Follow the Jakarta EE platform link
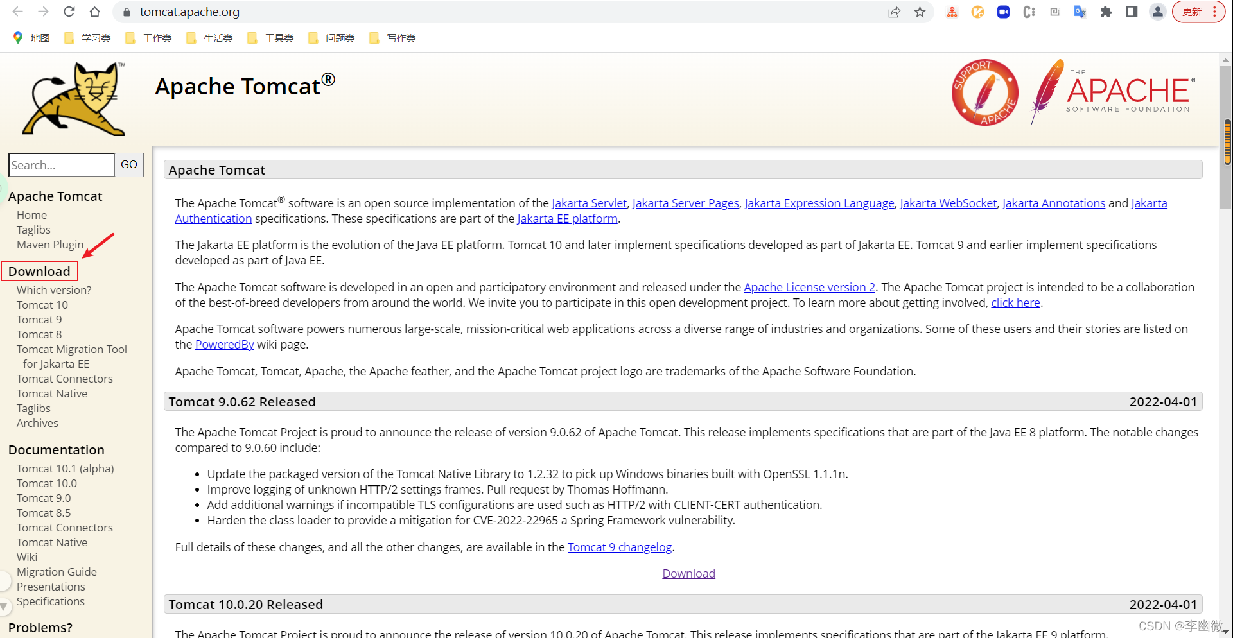The height and width of the screenshot is (638, 1233). (x=568, y=219)
